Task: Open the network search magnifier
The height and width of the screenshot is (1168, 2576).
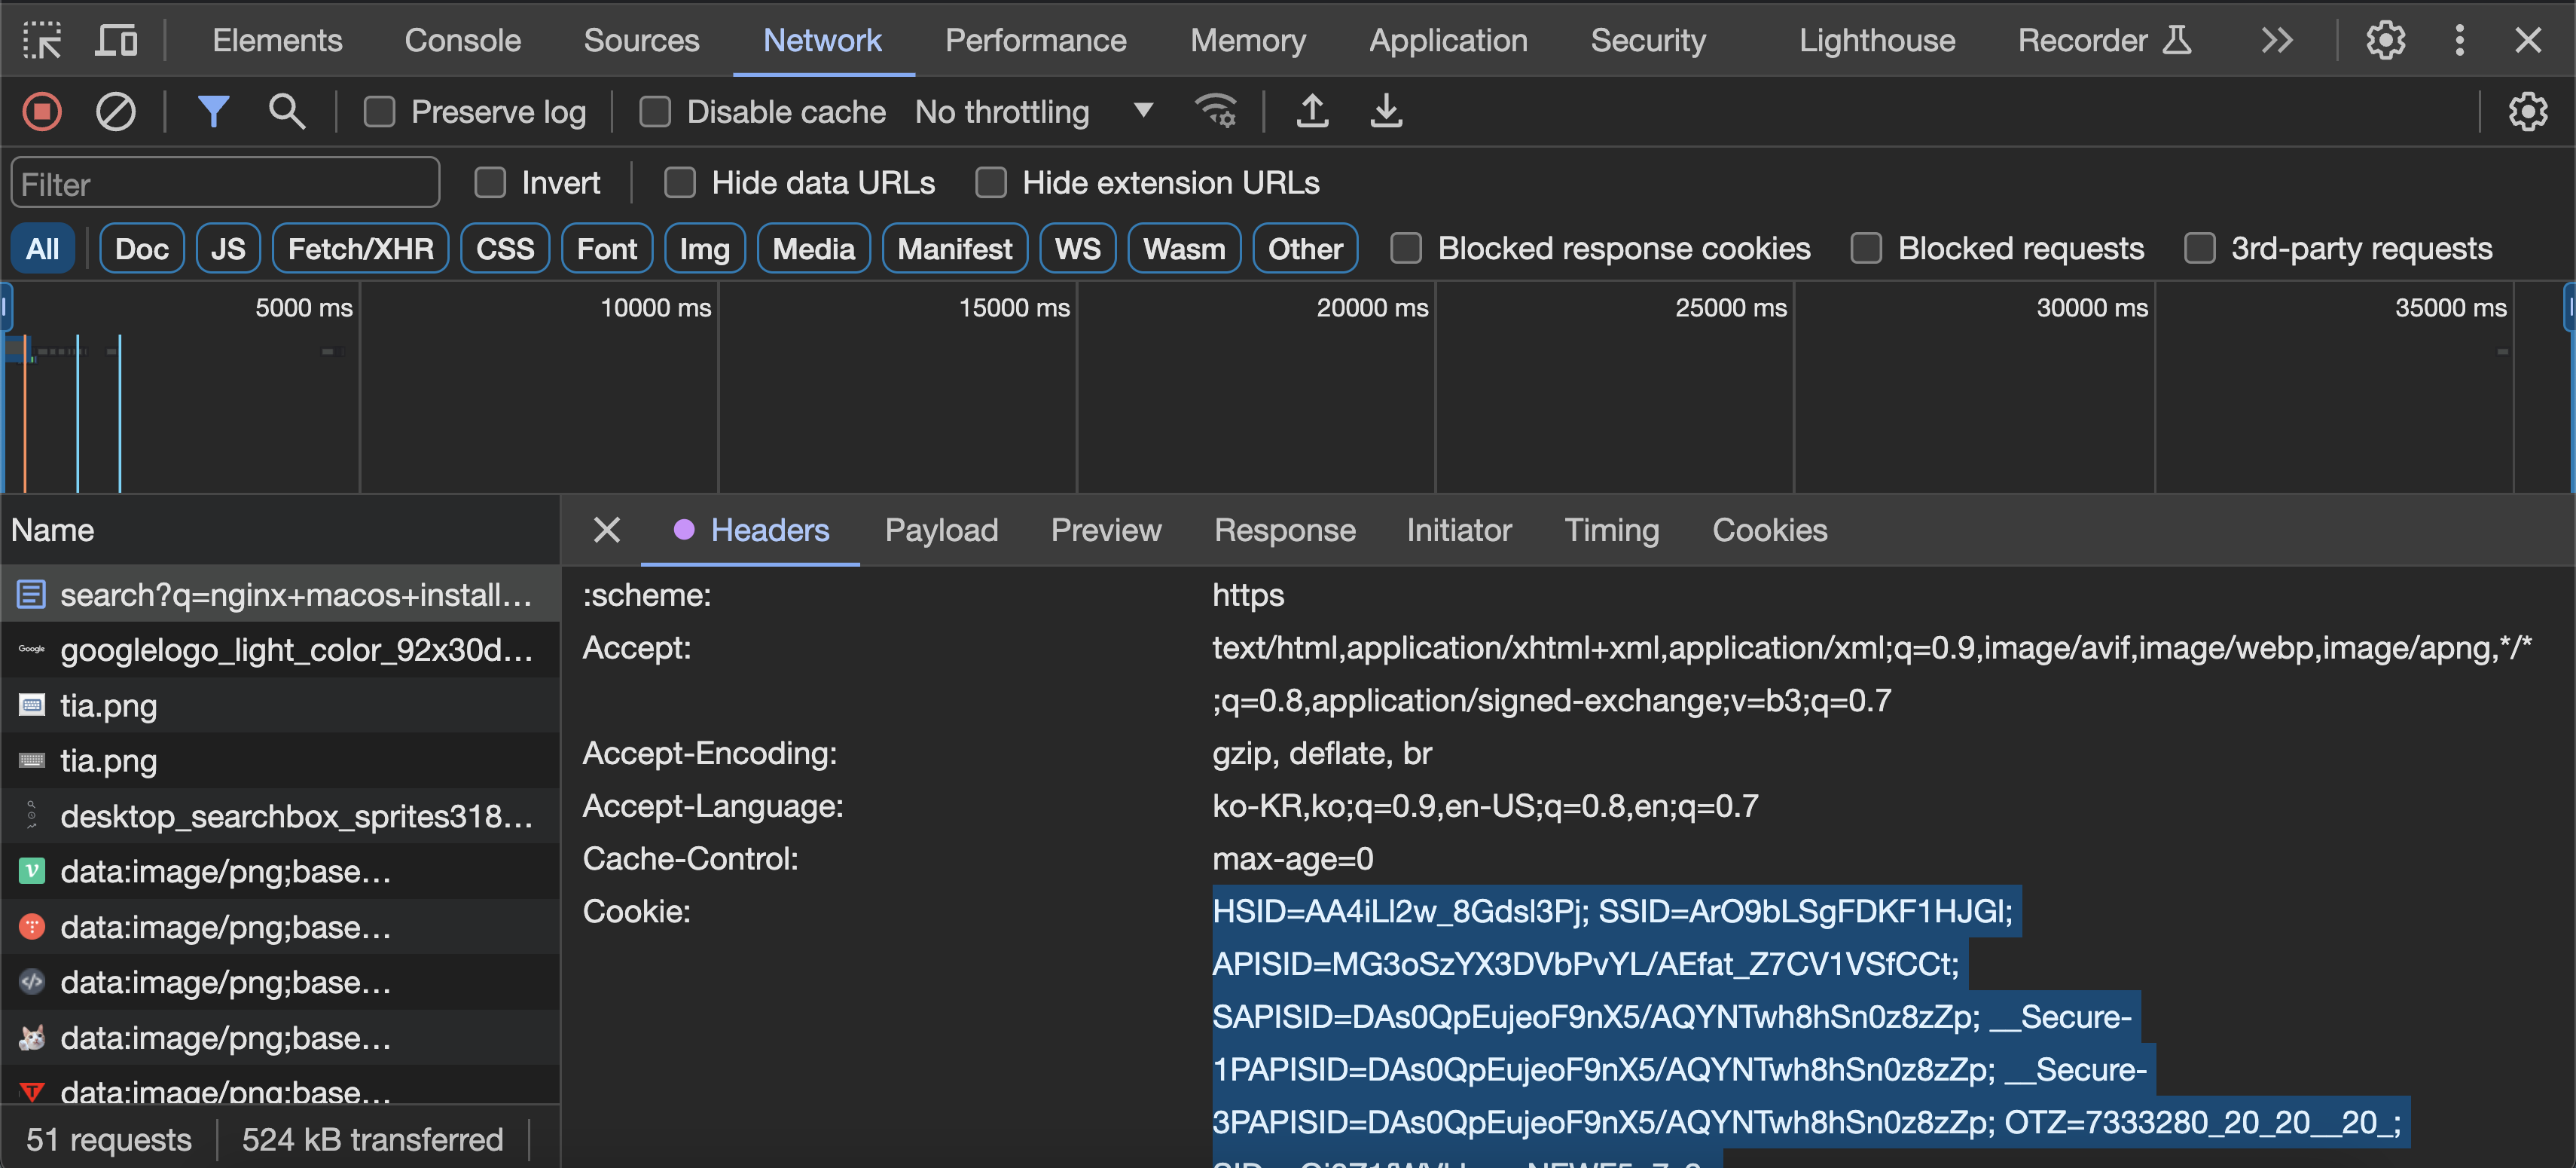Action: [287, 111]
